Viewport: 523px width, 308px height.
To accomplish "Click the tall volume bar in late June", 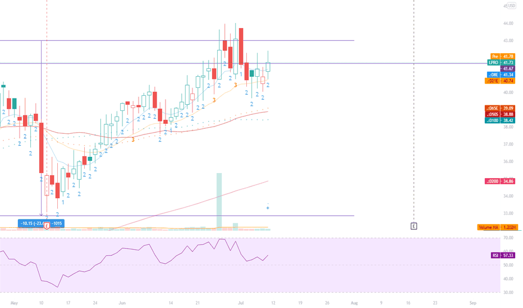I will coord(219,201).
